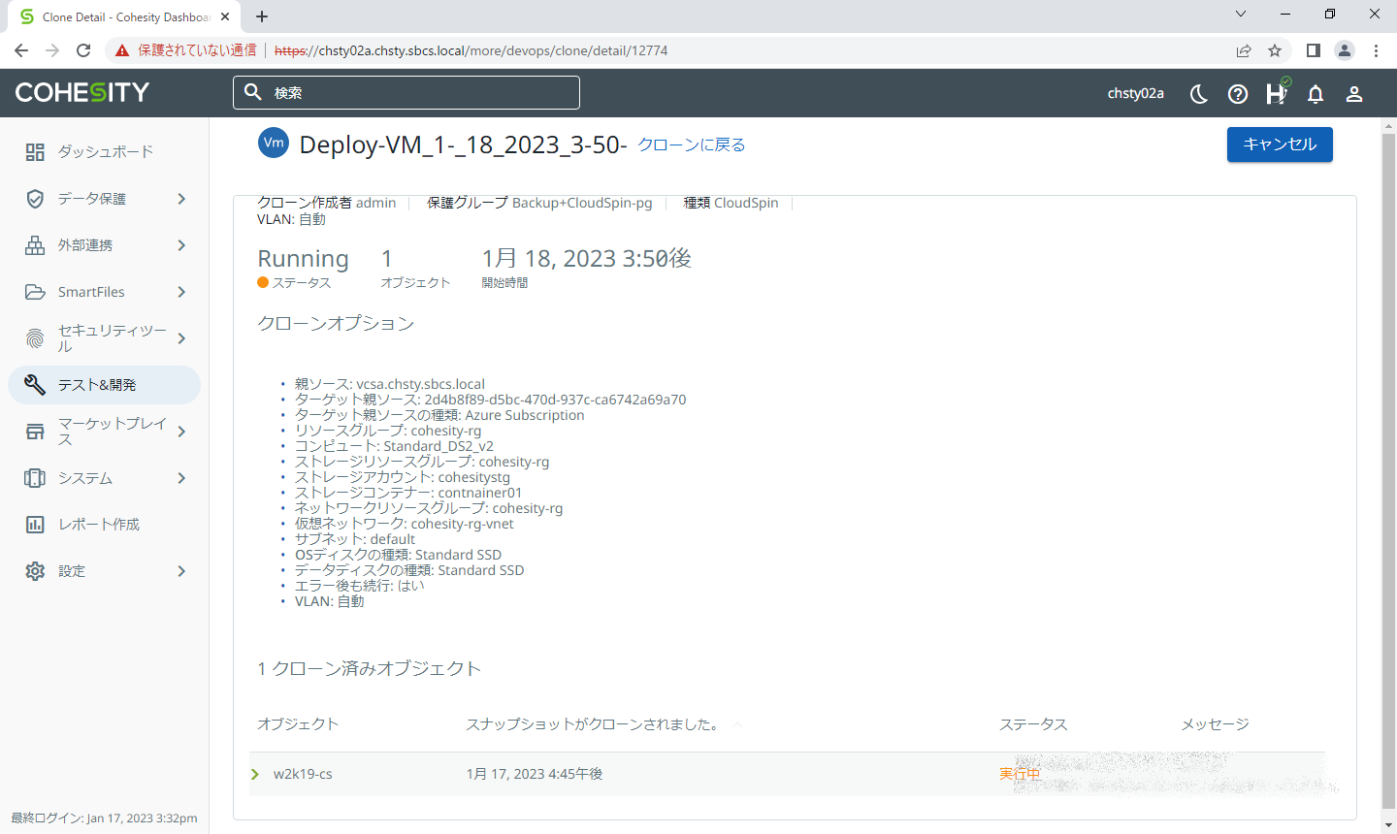Focus the 検索 search field
The height and width of the screenshot is (834, 1397).
[x=406, y=92]
